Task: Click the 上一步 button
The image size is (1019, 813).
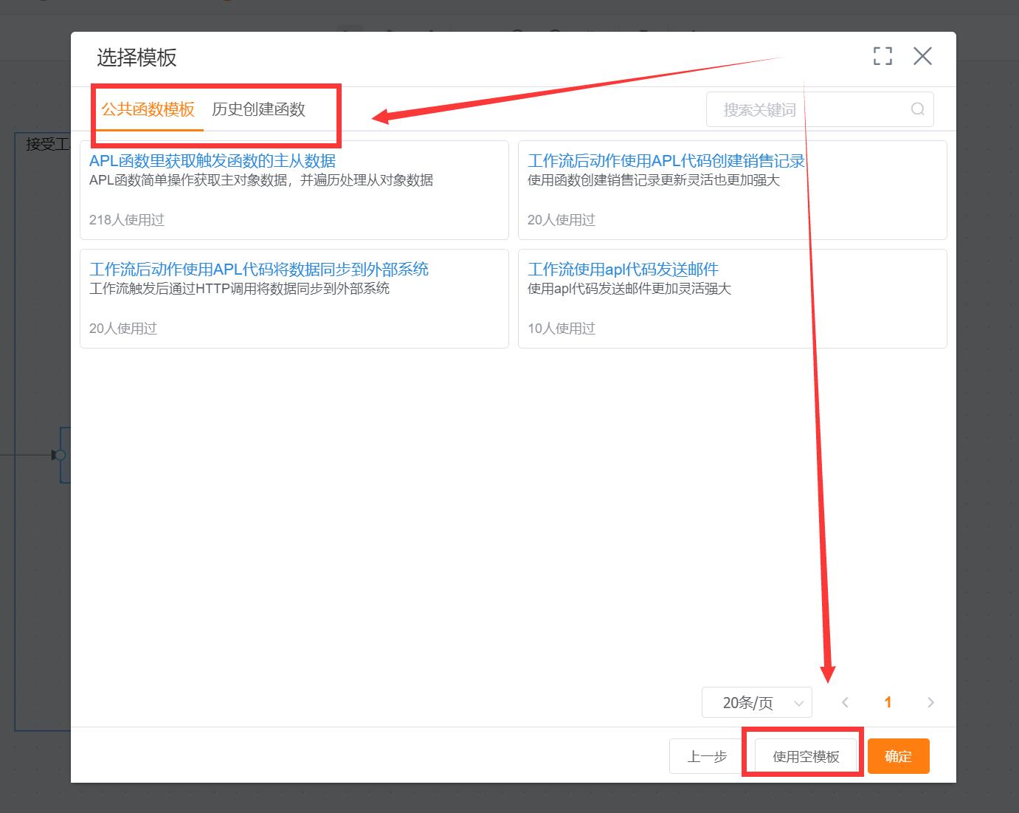Action: 707,756
